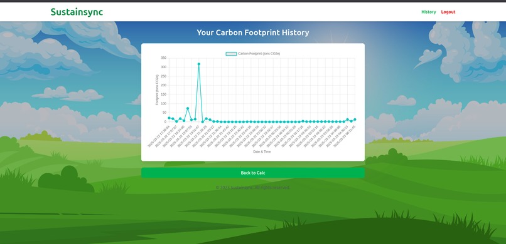Click the 150 value on the y-axis
This screenshot has height=244, width=506.
pyautogui.click(x=164, y=94)
